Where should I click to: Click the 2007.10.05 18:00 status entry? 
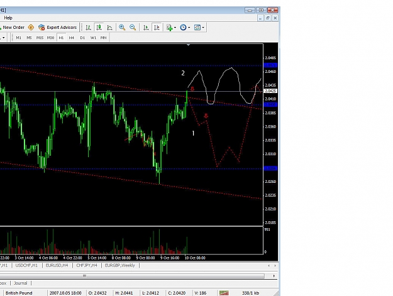click(65, 293)
